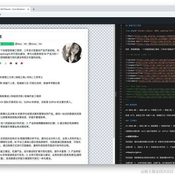Click the yuque link on line 18
Viewport: 175px width, 175px height.
click(x=155, y=70)
